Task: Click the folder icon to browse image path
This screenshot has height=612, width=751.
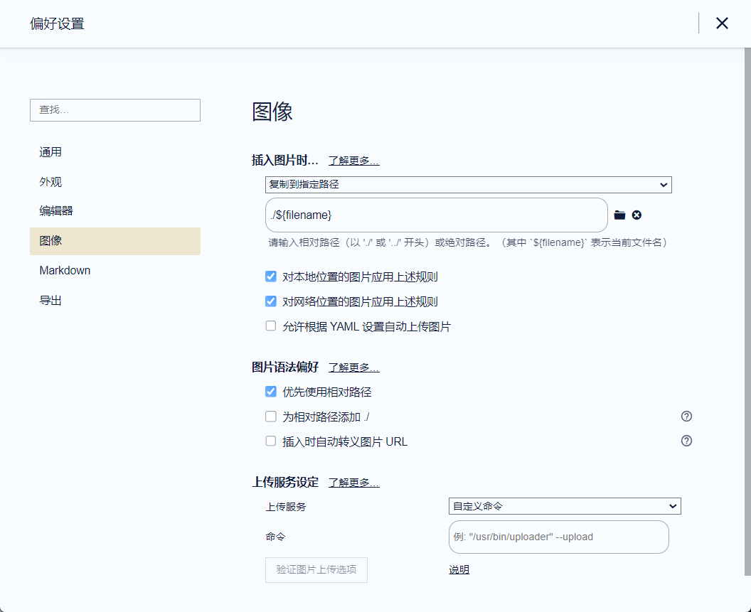Action: [619, 215]
